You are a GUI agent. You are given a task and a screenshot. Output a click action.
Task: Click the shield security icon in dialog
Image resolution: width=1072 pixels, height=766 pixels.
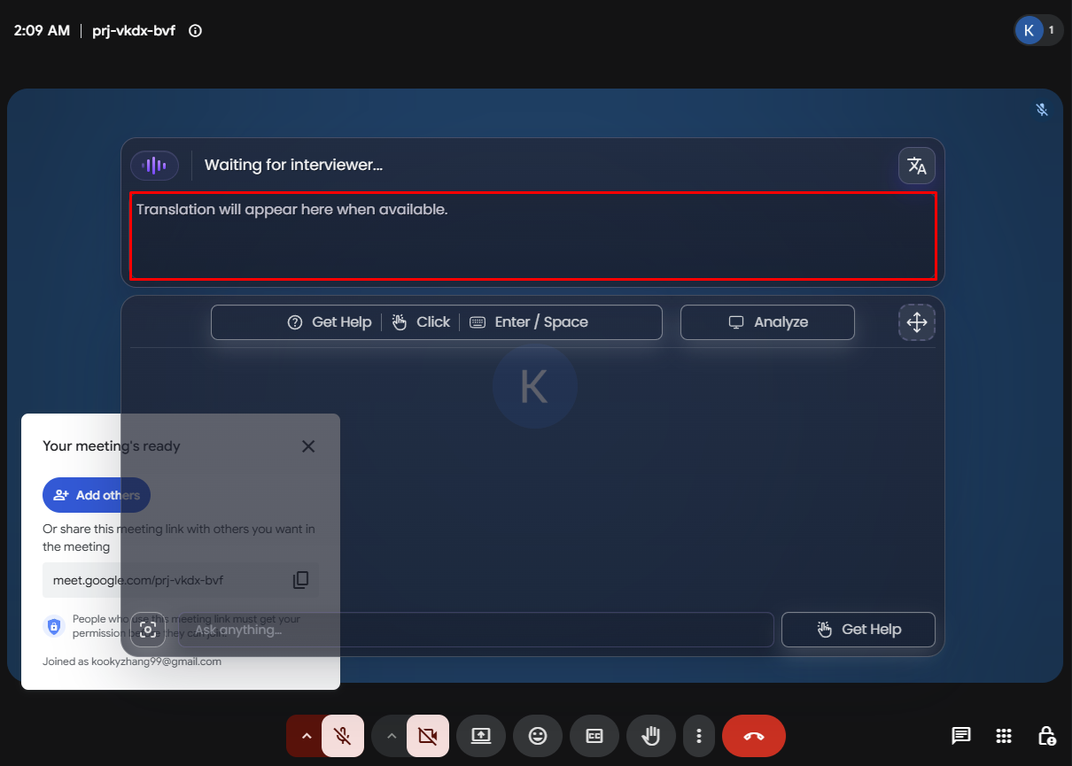click(54, 626)
